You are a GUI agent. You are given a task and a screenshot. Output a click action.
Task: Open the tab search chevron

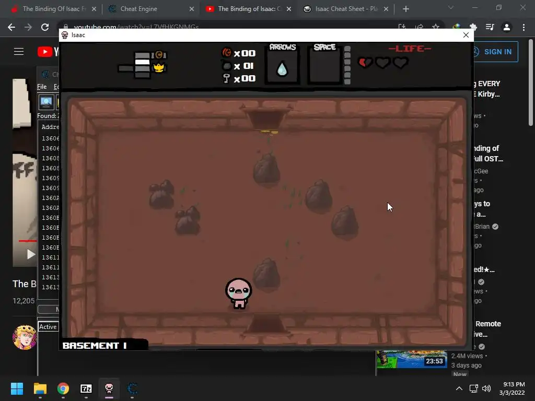click(451, 7)
